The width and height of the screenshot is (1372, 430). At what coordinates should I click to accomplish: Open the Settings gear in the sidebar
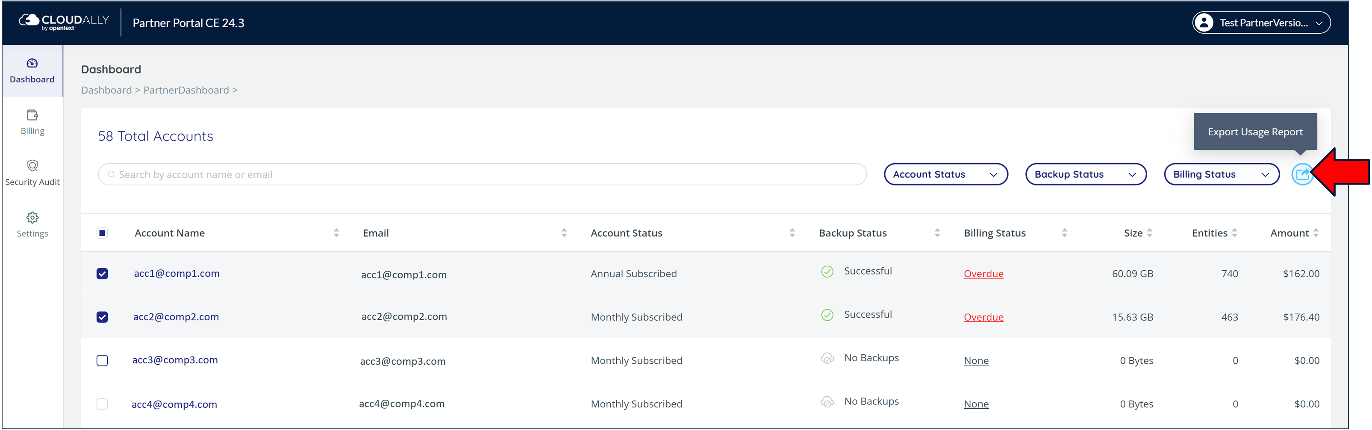coord(32,218)
